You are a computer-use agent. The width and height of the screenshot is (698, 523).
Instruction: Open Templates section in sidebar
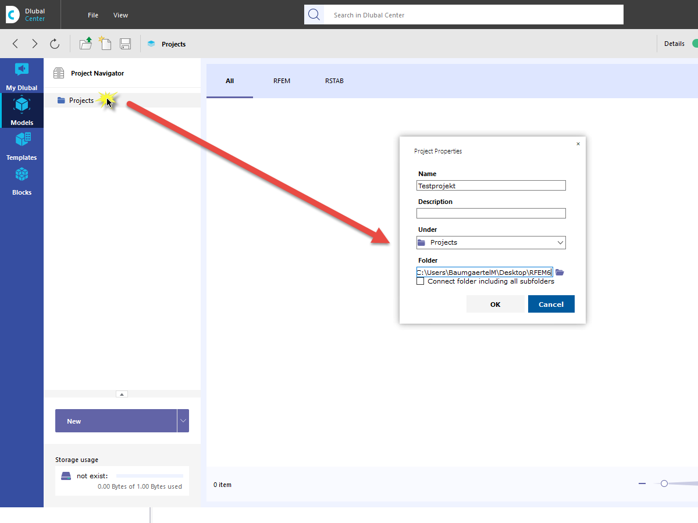(x=22, y=146)
